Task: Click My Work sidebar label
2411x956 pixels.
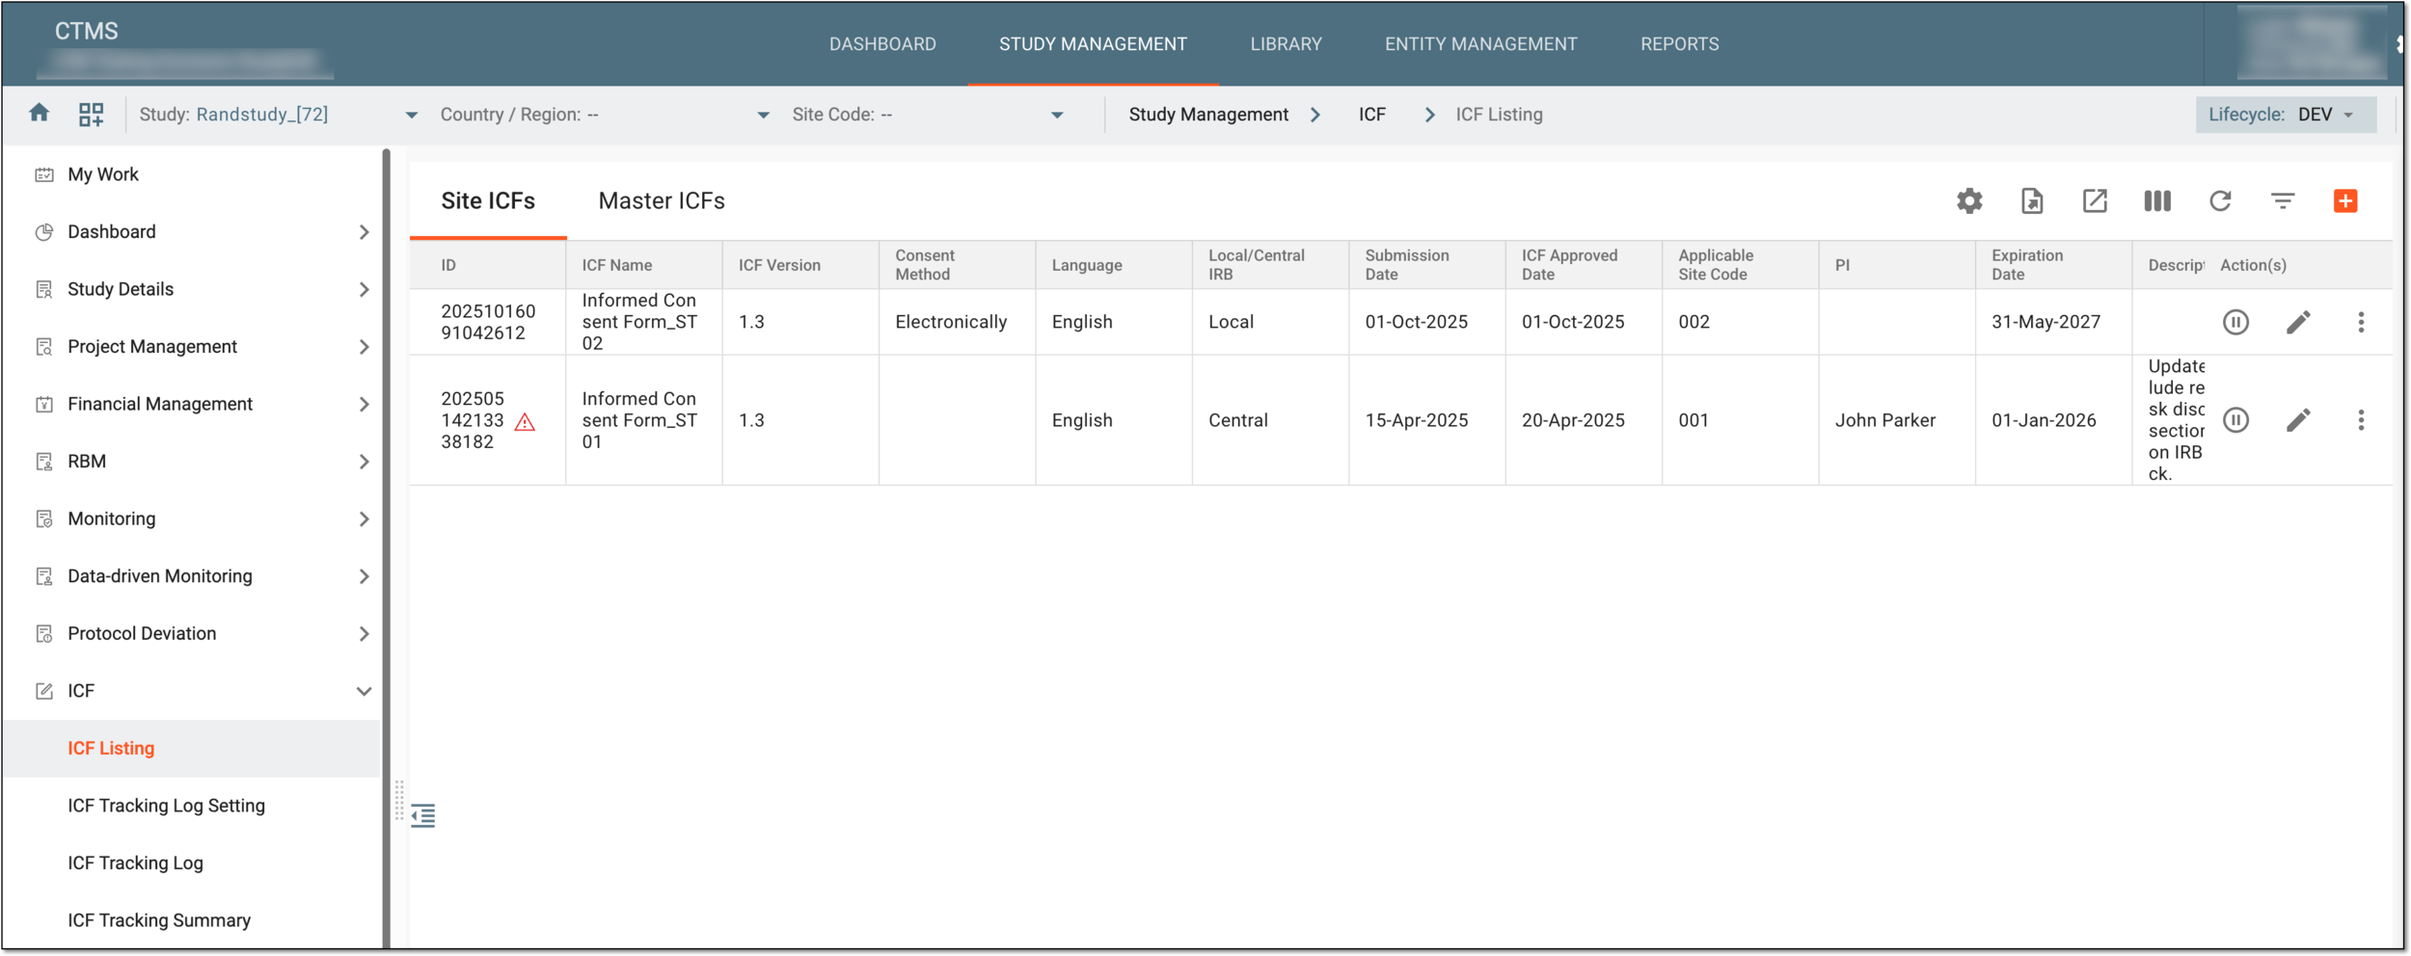Action: [103, 174]
